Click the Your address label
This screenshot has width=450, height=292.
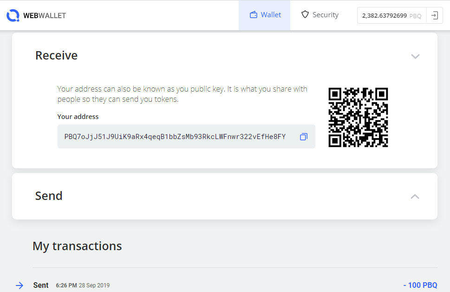[78, 117]
